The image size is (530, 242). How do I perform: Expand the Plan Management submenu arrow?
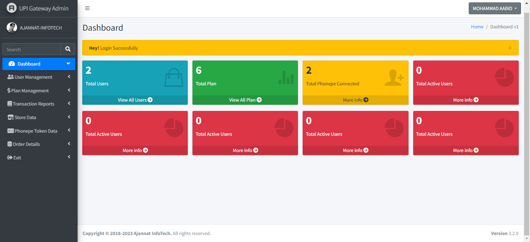tap(69, 90)
